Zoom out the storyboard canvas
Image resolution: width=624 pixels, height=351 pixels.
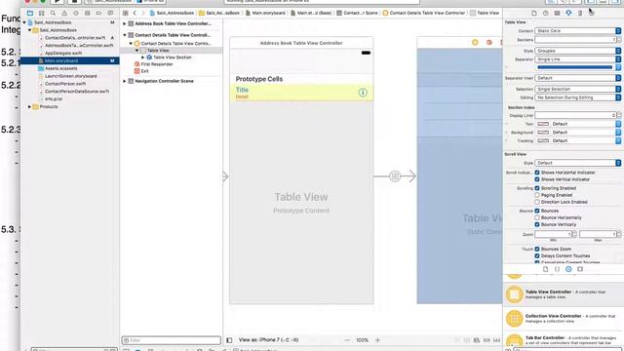click(x=347, y=340)
